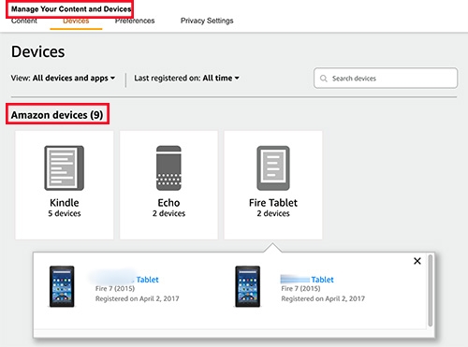The width and height of the screenshot is (468, 347).
Task: Select the Echo 2 devices card
Action: coord(168,185)
